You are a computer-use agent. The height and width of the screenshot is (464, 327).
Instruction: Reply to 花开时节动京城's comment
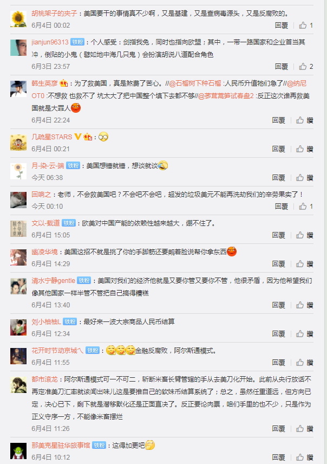click(x=278, y=363)
